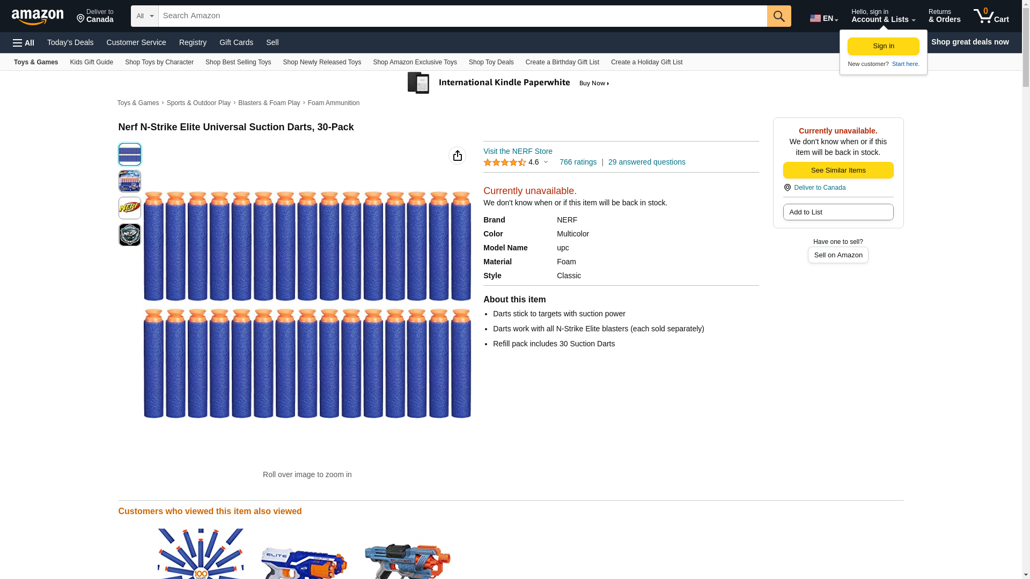Screen dimensions: 1030x579
Task: Open the shopping cart icon
Action: tap(990, 16)
